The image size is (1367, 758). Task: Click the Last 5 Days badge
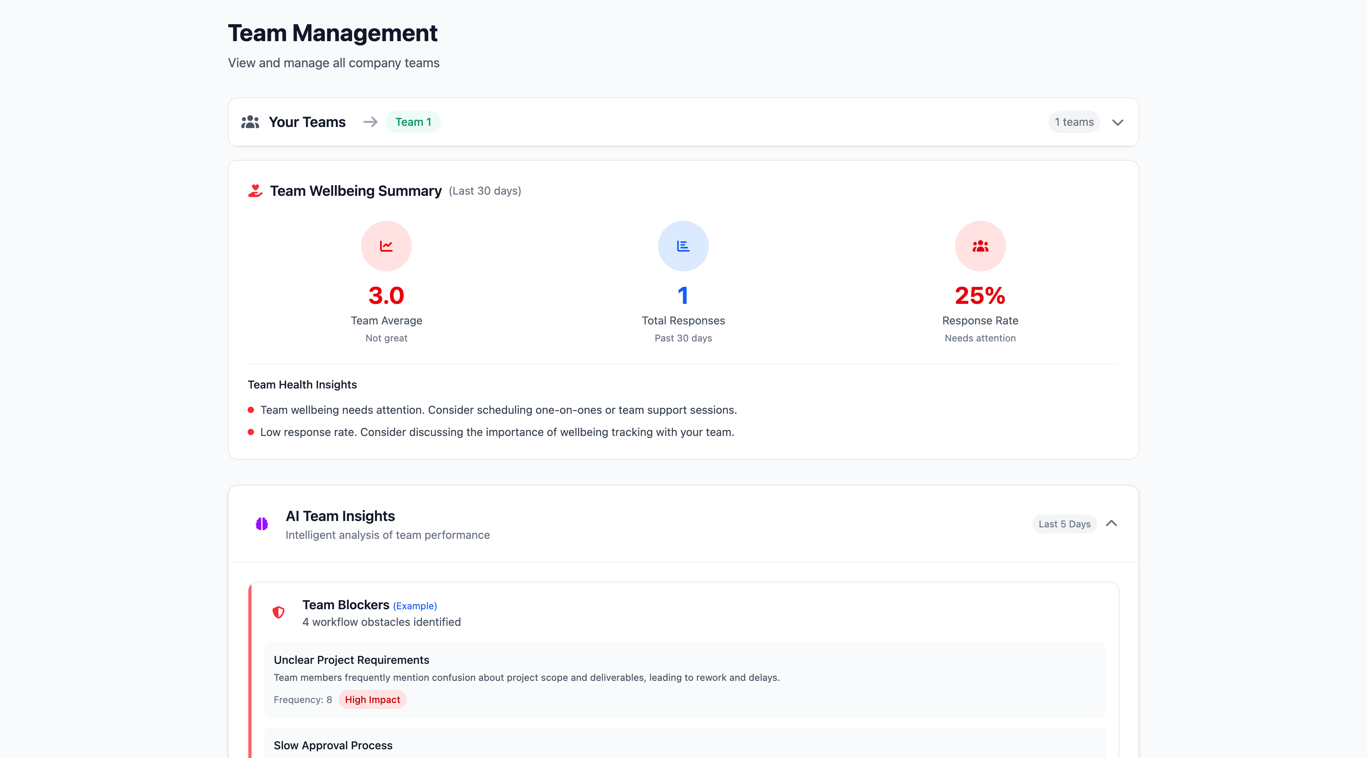pyautogui.click(x=1064, y=524)
